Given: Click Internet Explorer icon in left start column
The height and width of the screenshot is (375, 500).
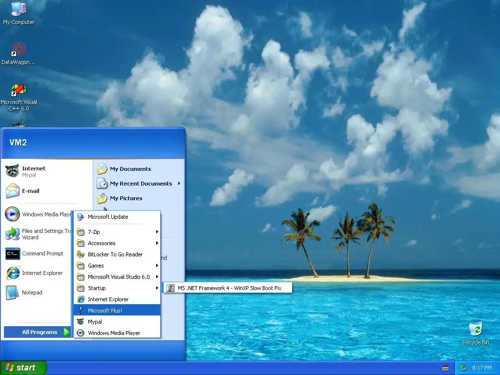Looking at the screenshot, I should 12,273.
